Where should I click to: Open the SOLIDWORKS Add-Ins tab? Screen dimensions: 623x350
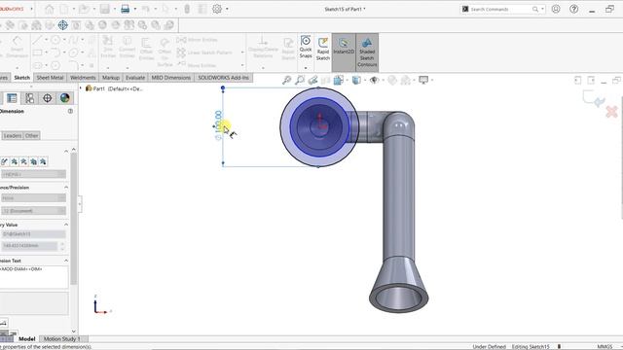coord(223,78)
